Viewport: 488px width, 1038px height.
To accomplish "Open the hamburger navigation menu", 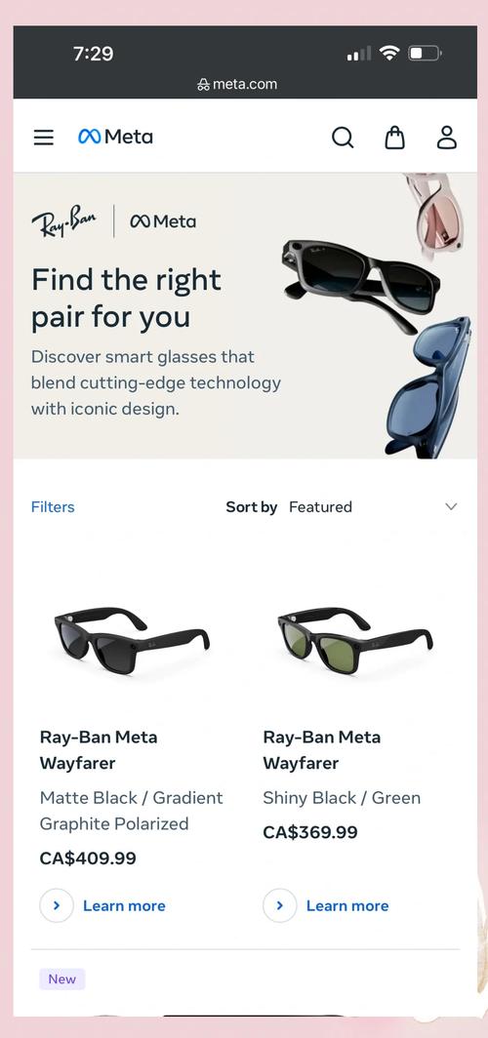I will click(x=44, y=137).
